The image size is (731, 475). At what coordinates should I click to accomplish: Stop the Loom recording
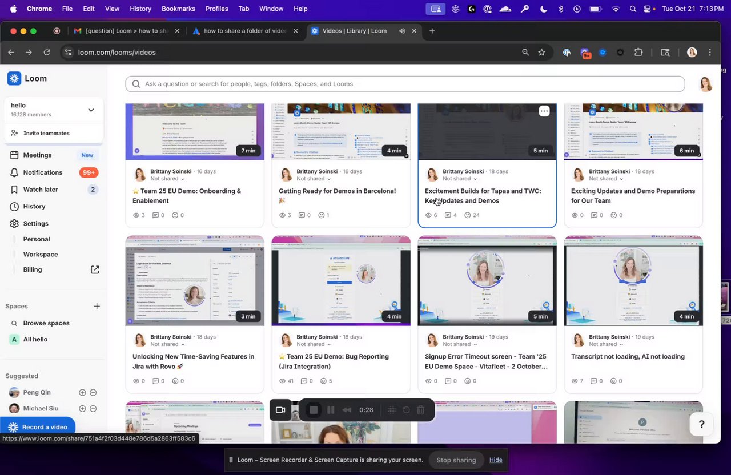coord(314,410)
